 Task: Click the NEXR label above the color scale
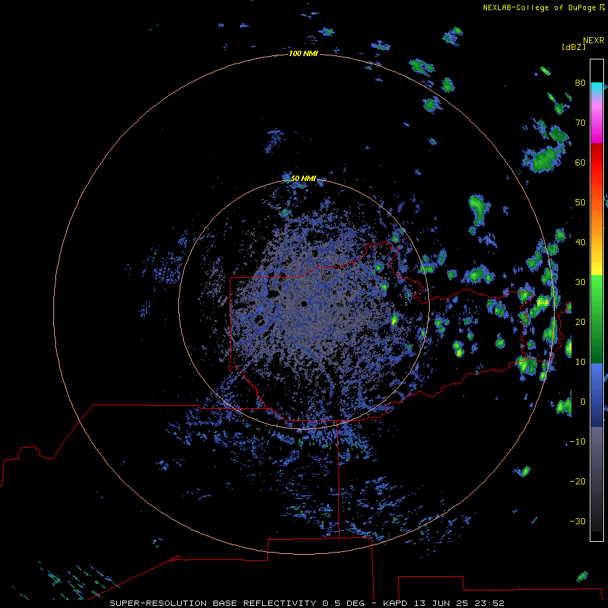593,41
